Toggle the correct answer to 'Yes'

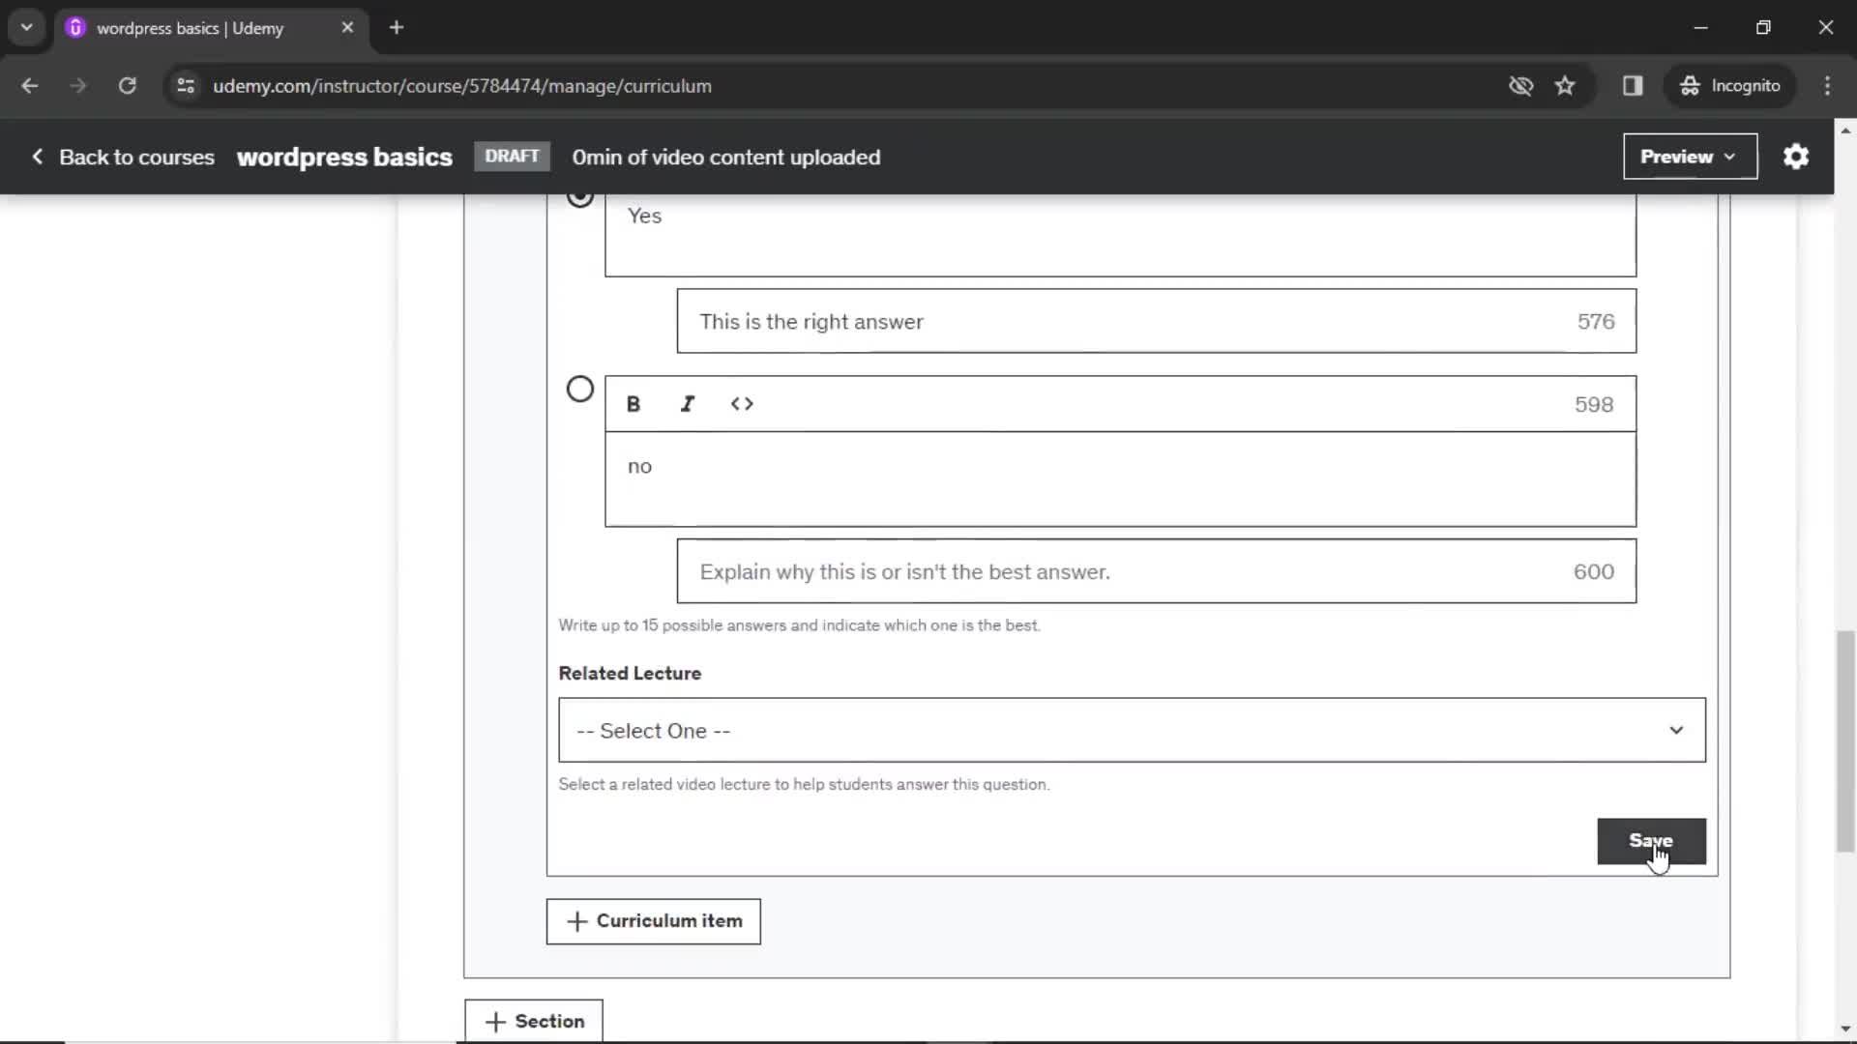coord(579,197)
